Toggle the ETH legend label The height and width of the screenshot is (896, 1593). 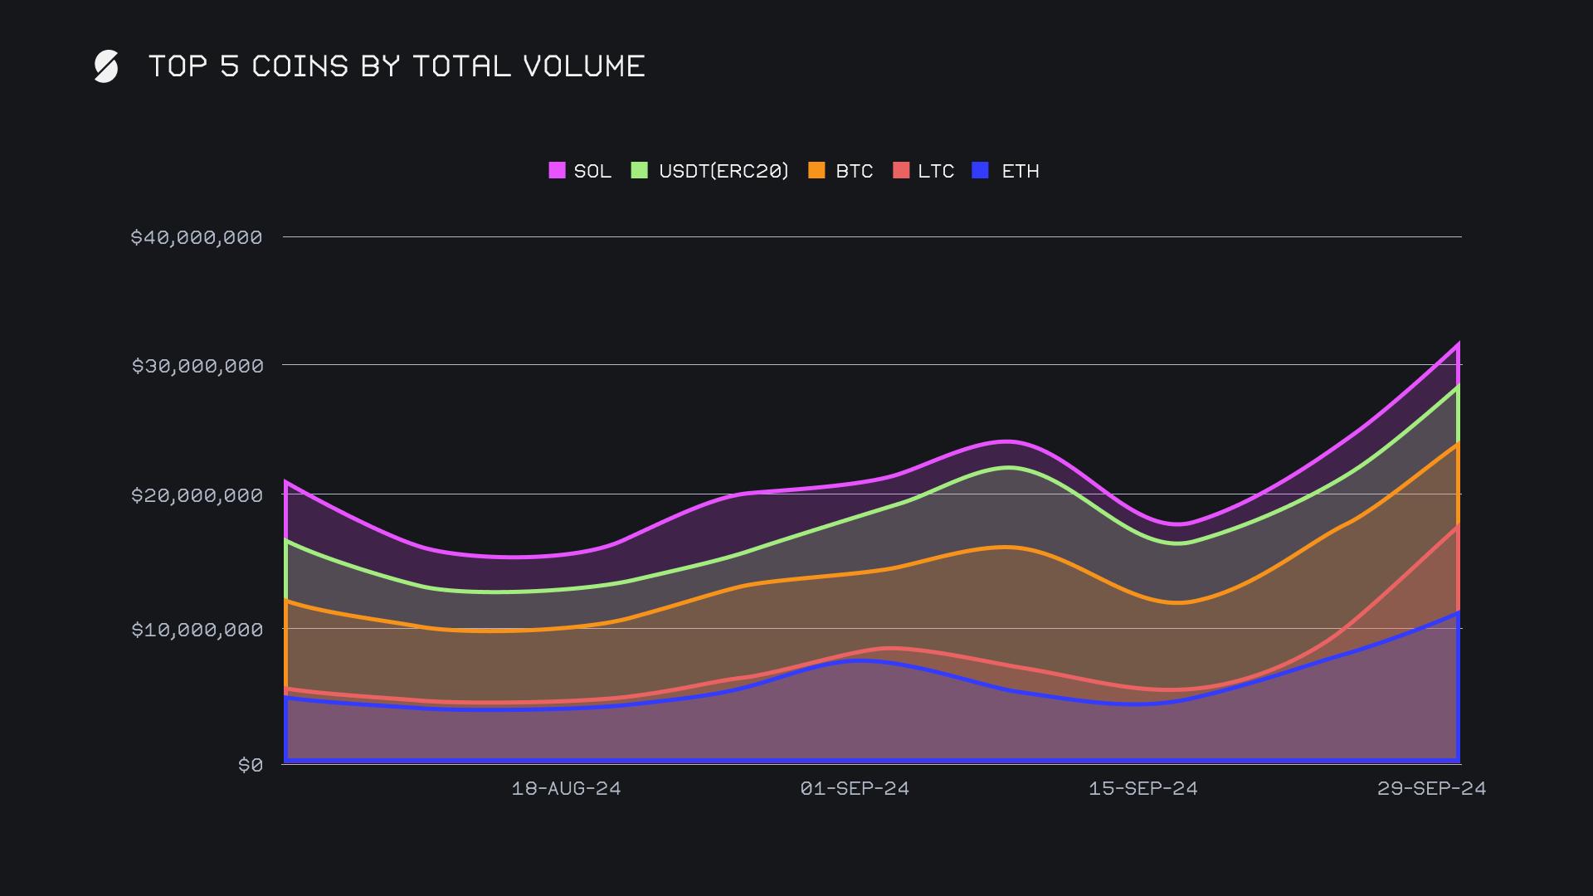[x=1021, y=171]
